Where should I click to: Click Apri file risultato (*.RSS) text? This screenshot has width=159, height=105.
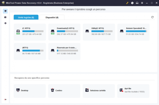point(135,92)
